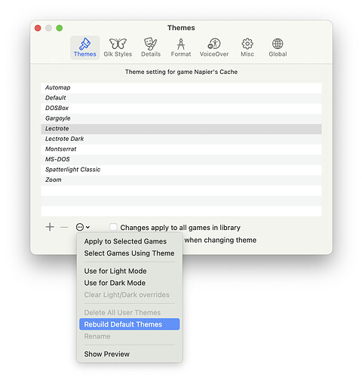Open VoiceOver accessibility settings
The height and width of the screenshot is (377, 362).
coord(214,48)
